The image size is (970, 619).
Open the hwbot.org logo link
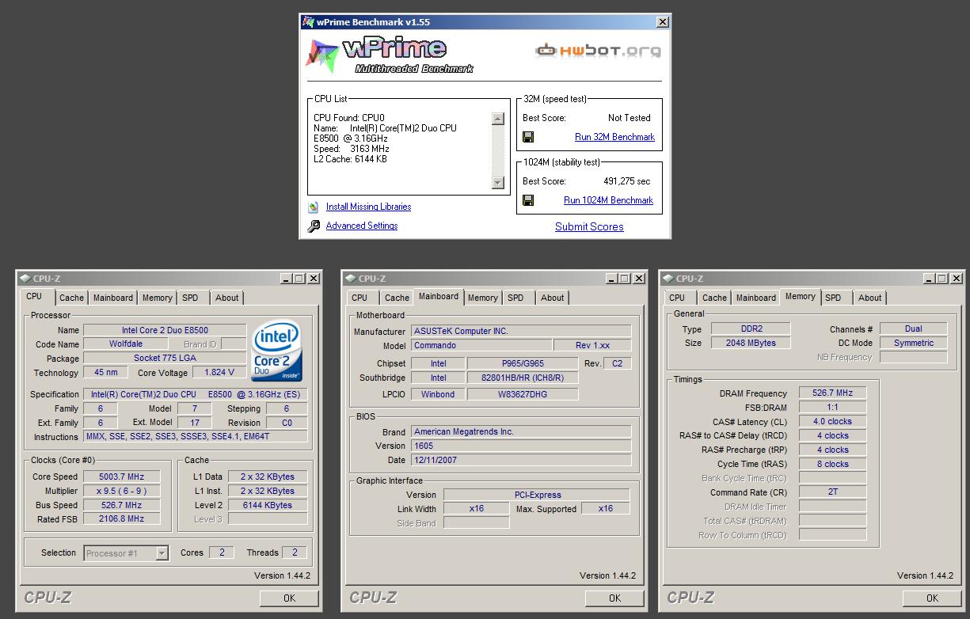(598, 51)
